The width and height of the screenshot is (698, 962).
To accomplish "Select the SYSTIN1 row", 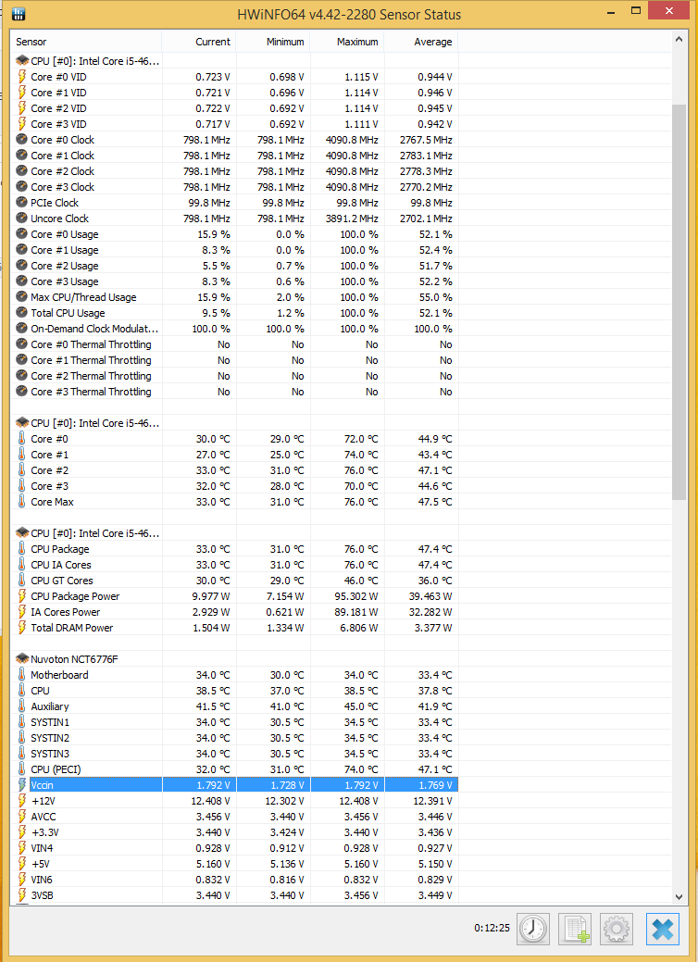I will (234, 722).
